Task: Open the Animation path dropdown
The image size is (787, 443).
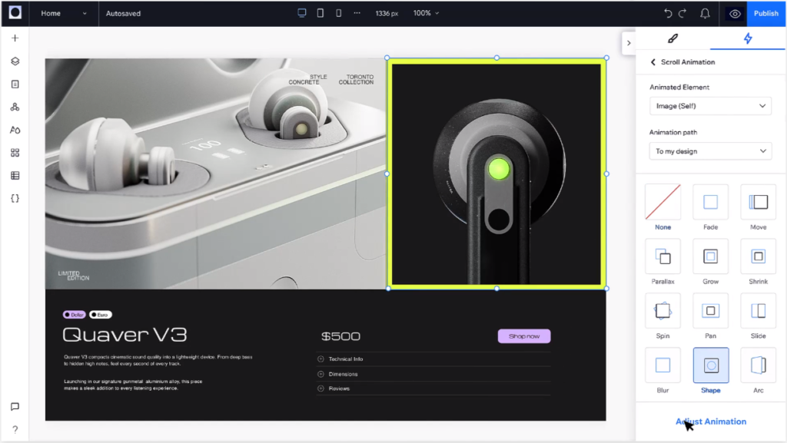Action: tap(709, 150)
